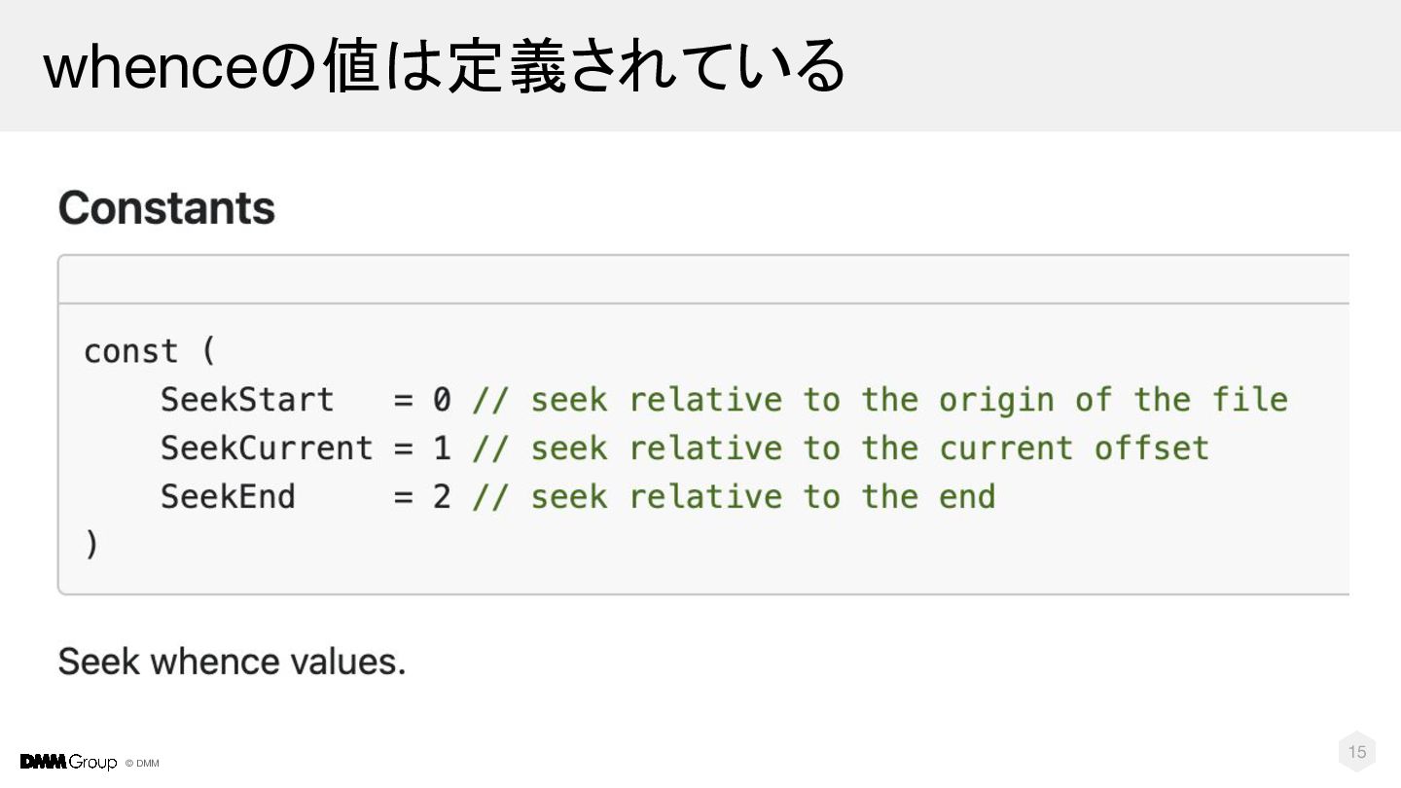Click the DMM Group logo

click(x=68, y=762)
